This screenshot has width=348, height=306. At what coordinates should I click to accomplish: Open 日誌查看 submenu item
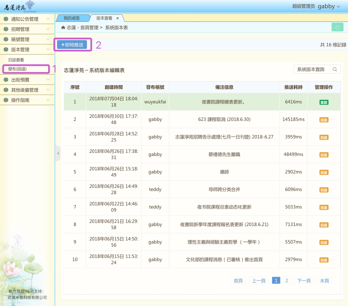click(x=16, y=60)
